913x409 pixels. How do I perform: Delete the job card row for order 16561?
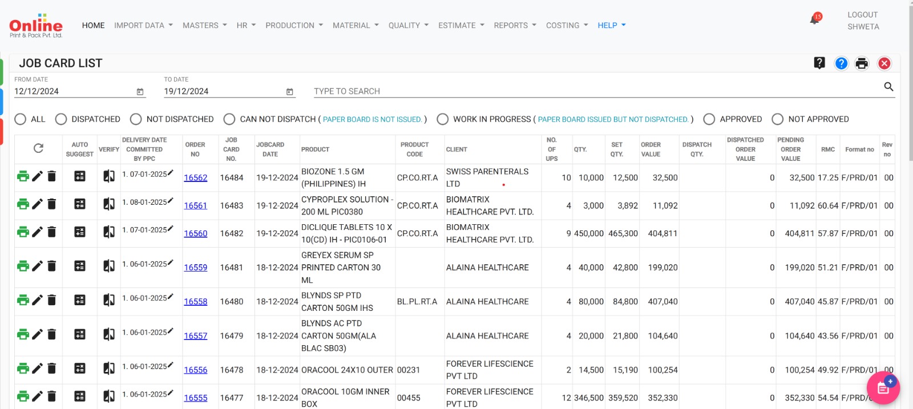[x=52, y=204]
